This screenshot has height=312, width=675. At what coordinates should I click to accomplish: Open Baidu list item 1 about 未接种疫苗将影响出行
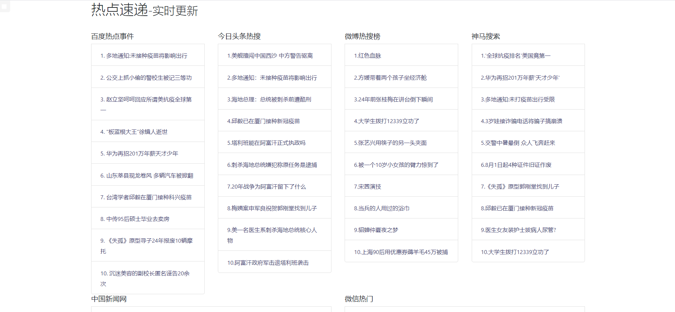(143, 56)
